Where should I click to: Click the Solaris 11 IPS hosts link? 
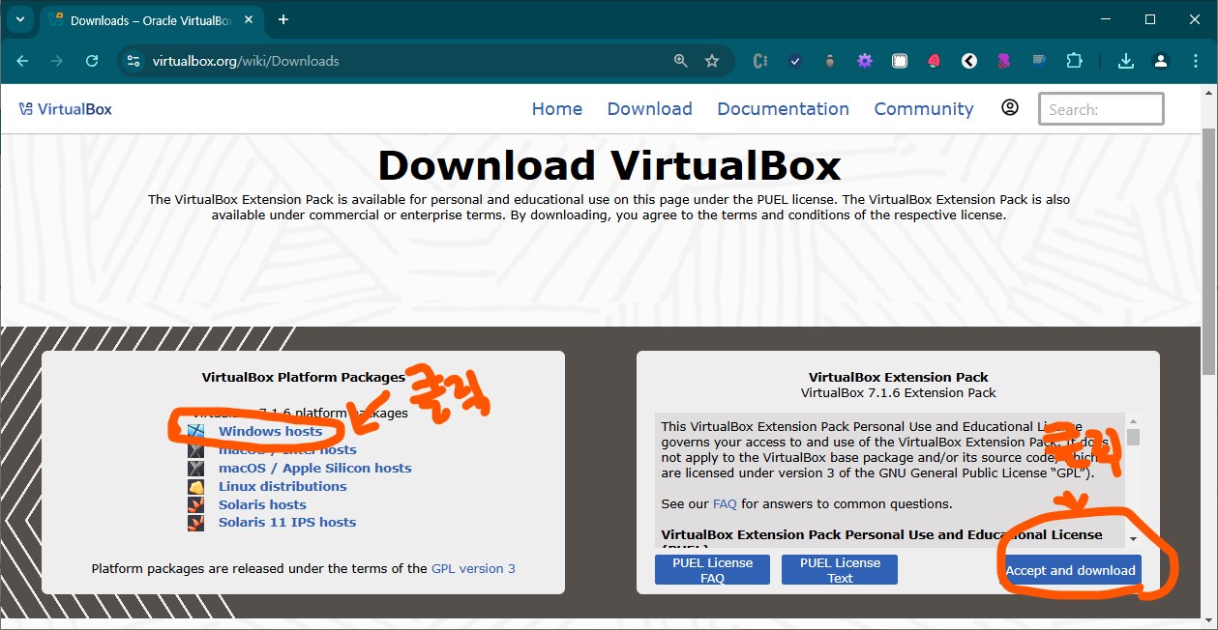[287, 522]
